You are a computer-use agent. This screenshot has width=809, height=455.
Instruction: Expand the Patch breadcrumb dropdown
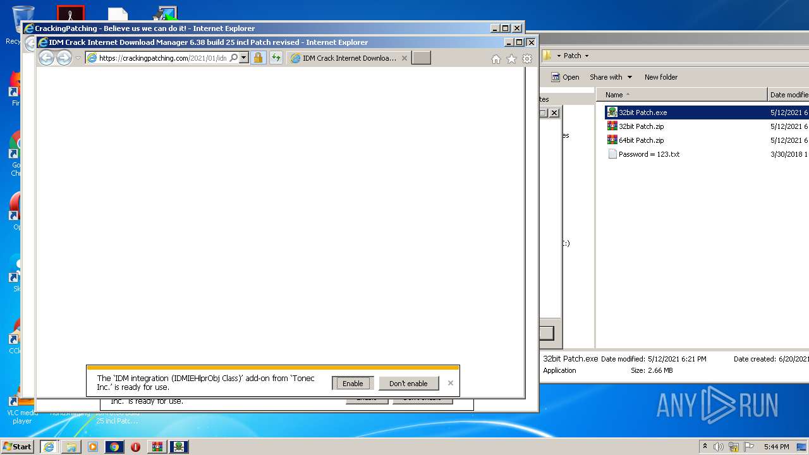tap(587, 56)
